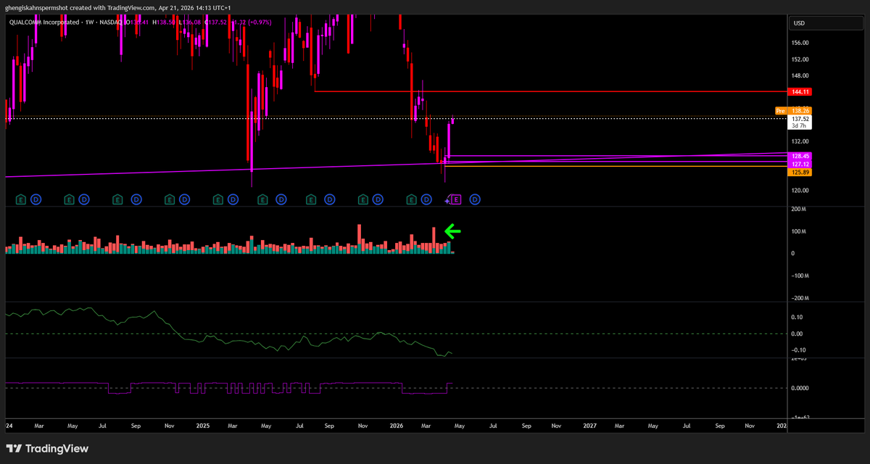This screenshot has width=870, height=464.
Task: Open the May 2024 earnings E marker
Action: (x=70, y=199)
